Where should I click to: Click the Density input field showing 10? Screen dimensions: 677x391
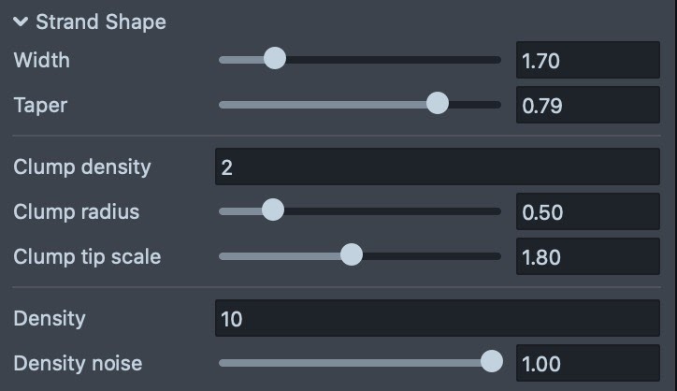click(x=437, y=319)
